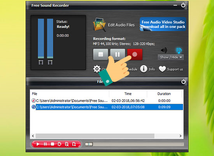Viewport: 214px width, 156px height.
Task: Click the playback position slider thumb
Action: pyautogui.click(x=89, y=144)
